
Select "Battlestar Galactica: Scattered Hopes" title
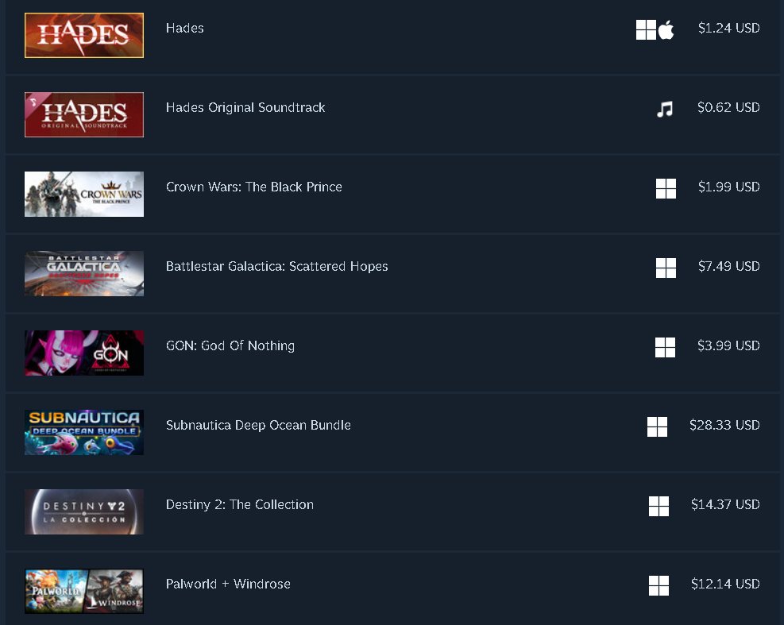(277, 267)
